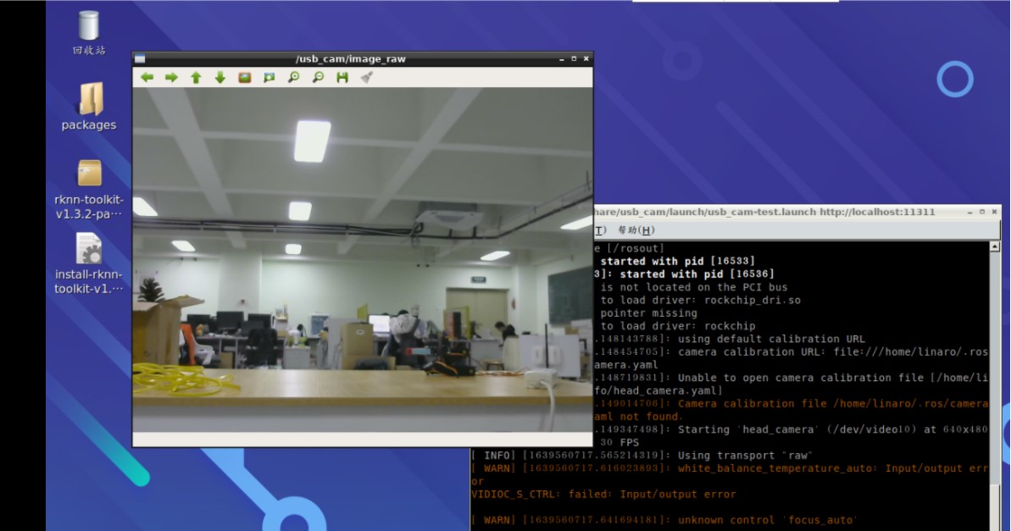Open the 帮助(H) menu in the terminal
Image resolution: width=1011 pixels, height=531 pixels.
click(x=636, y=230)
